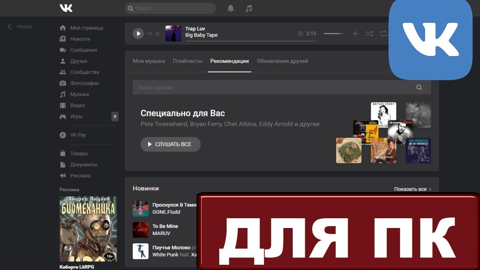Open 'Сообщества' in sidebar
The width and height of the screenshot is (480, 270).
coord(84,72)
